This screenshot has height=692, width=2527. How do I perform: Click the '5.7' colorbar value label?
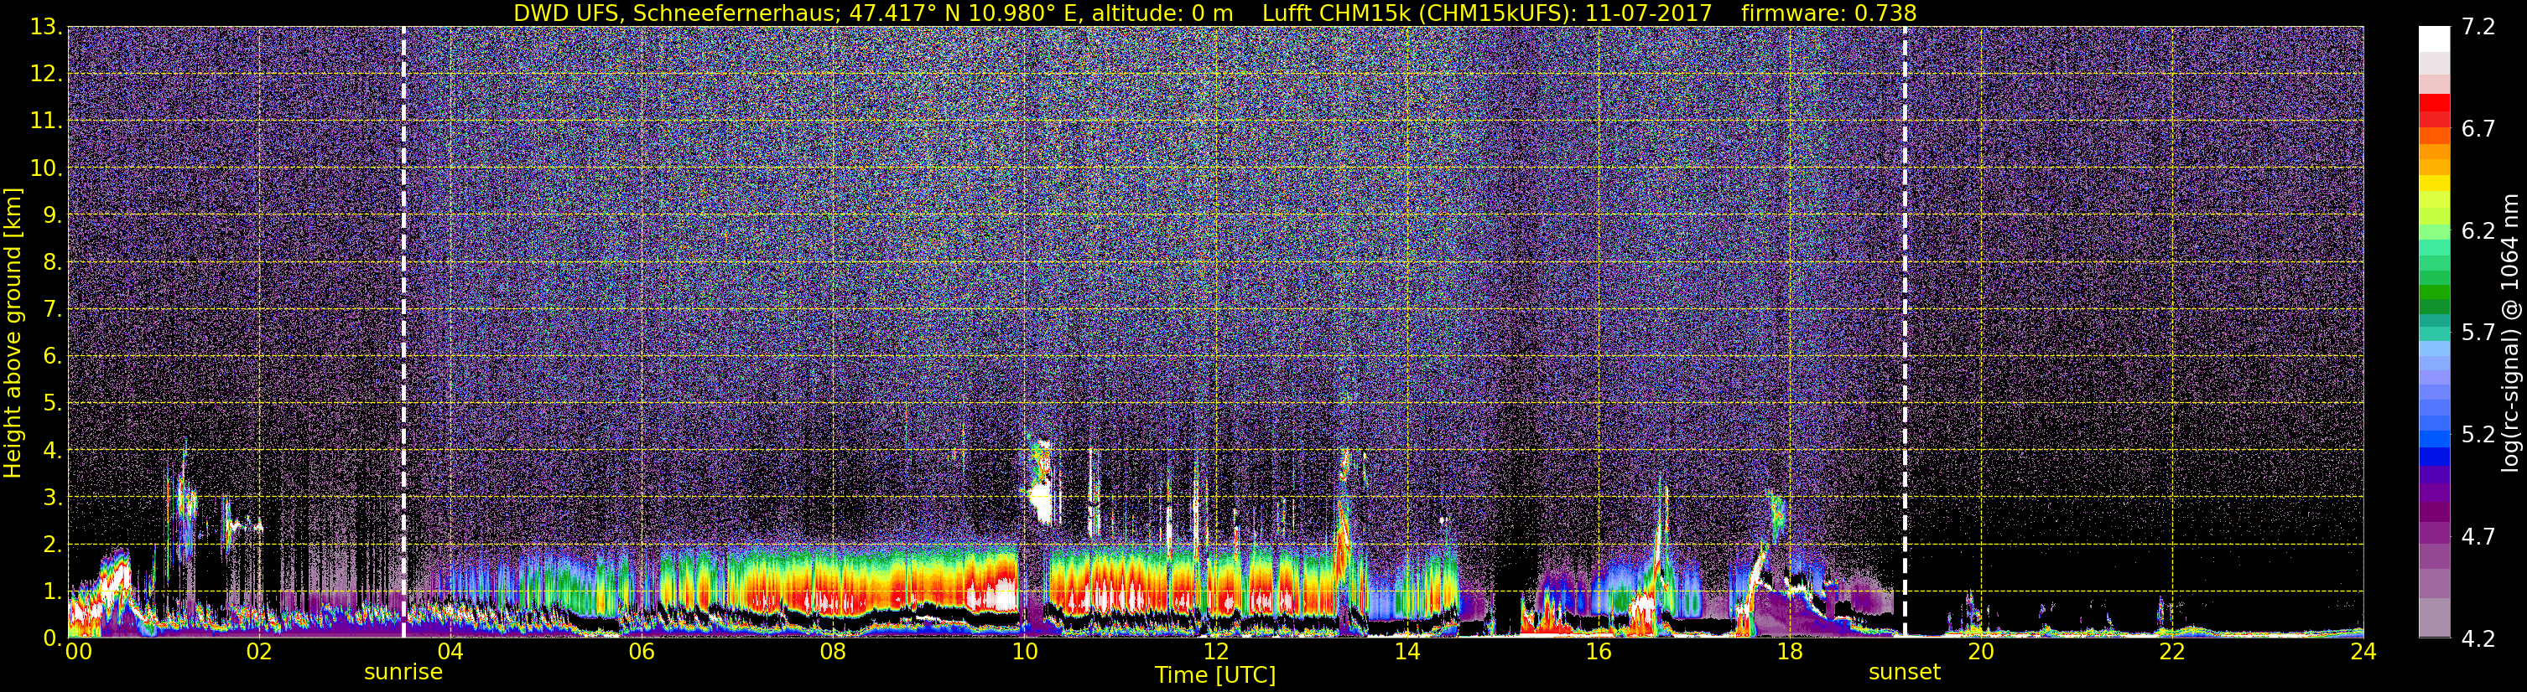pos(2478,333)
